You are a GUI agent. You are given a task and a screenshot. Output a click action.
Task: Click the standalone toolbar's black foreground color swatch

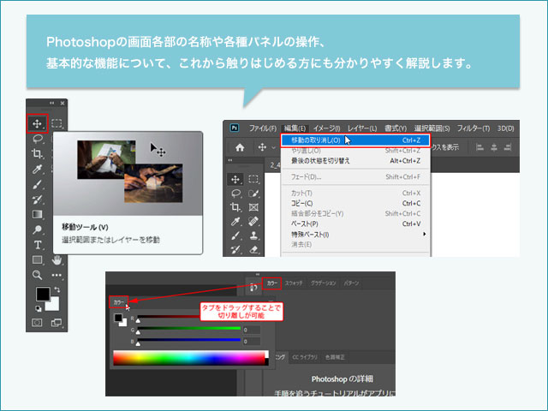(43, 294)
